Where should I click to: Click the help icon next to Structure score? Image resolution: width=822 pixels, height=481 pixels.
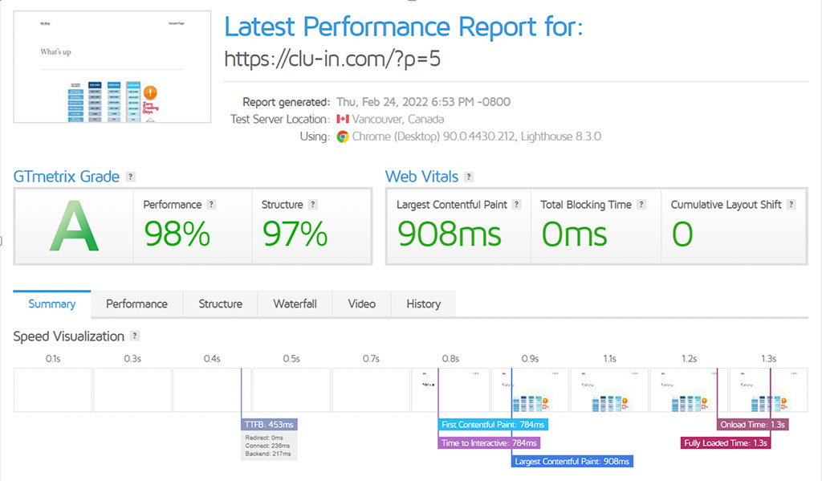[x=312, y=205]
